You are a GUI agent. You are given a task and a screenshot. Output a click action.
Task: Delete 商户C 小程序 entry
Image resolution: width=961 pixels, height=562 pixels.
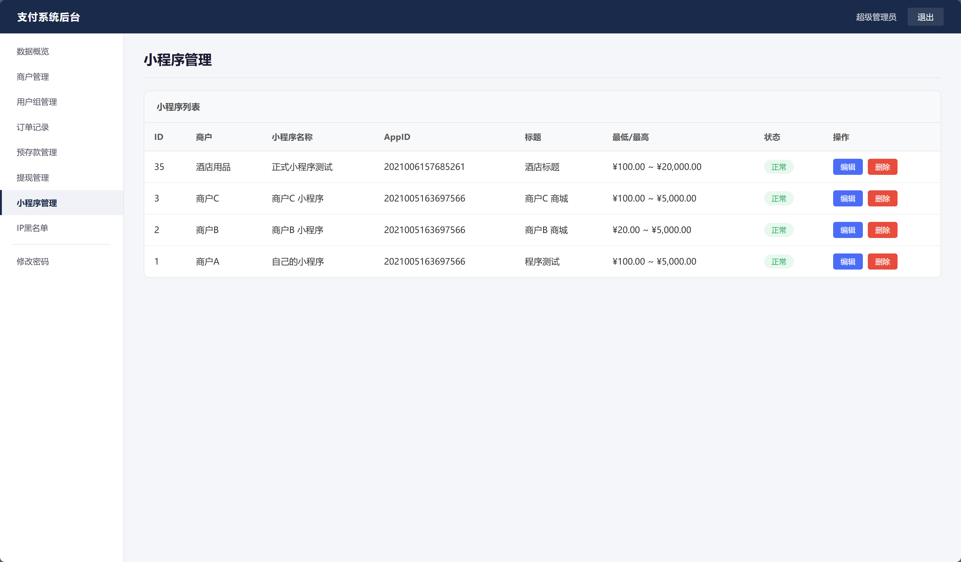tap(882, 198)
